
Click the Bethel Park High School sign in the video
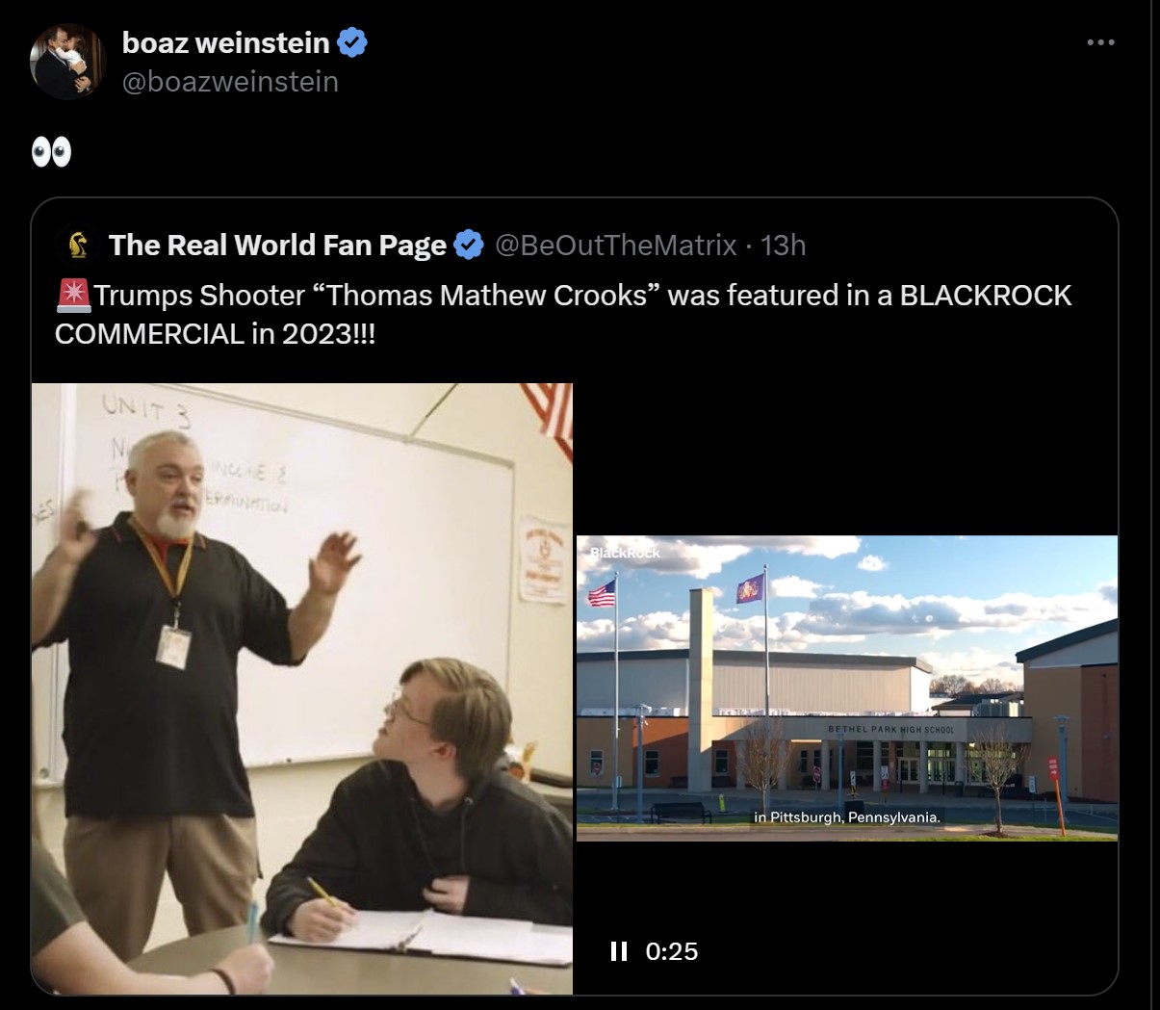pyautogui.click(x=890, y=730)
